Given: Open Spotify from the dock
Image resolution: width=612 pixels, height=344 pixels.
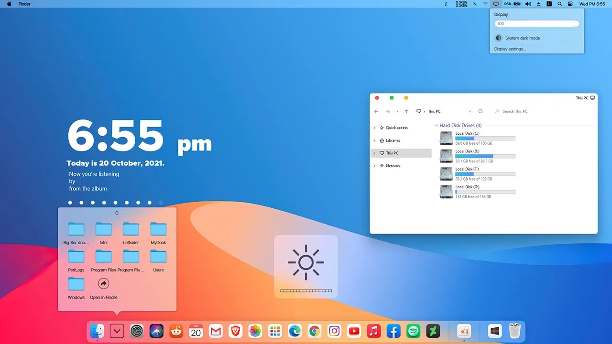Looking at the screenshot, I should click(413, 331).
